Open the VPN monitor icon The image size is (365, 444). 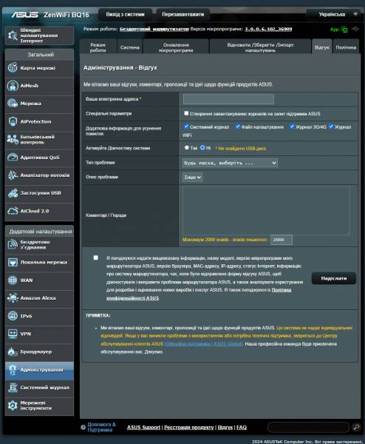[x=13, y=334]
